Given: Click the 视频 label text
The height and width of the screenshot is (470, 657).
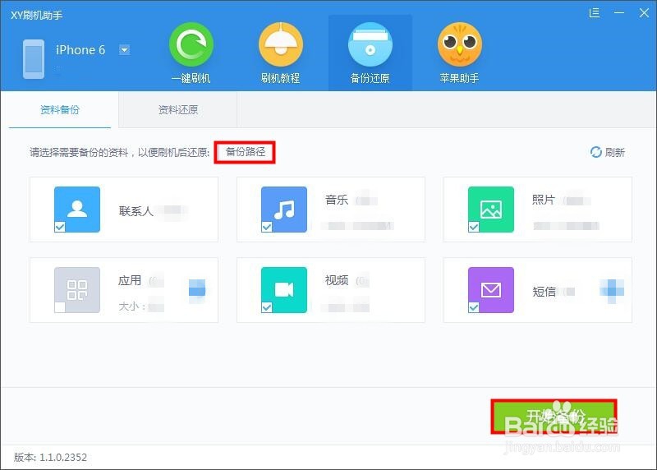Looking at the screenshot, I should click(x=337, y=280).
